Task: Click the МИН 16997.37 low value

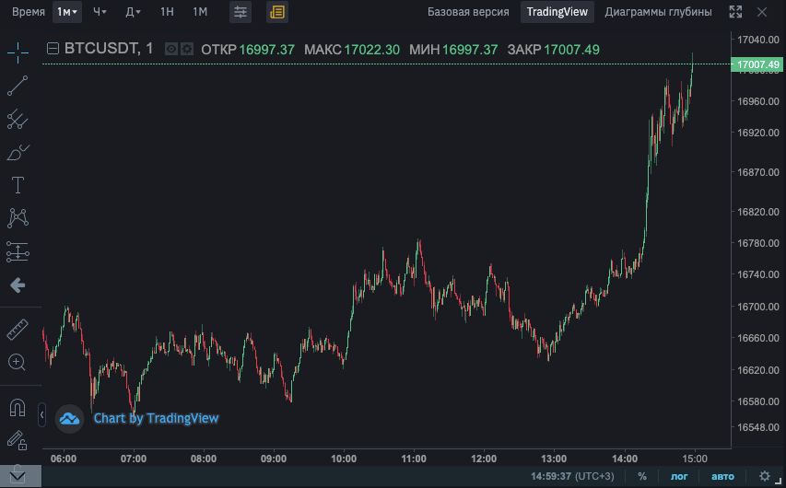Action: (453, 50)
